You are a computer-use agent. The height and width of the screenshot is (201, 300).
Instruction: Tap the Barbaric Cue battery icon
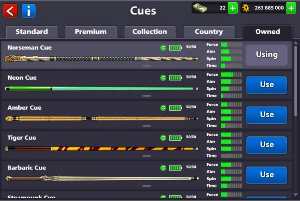point(176,168)
